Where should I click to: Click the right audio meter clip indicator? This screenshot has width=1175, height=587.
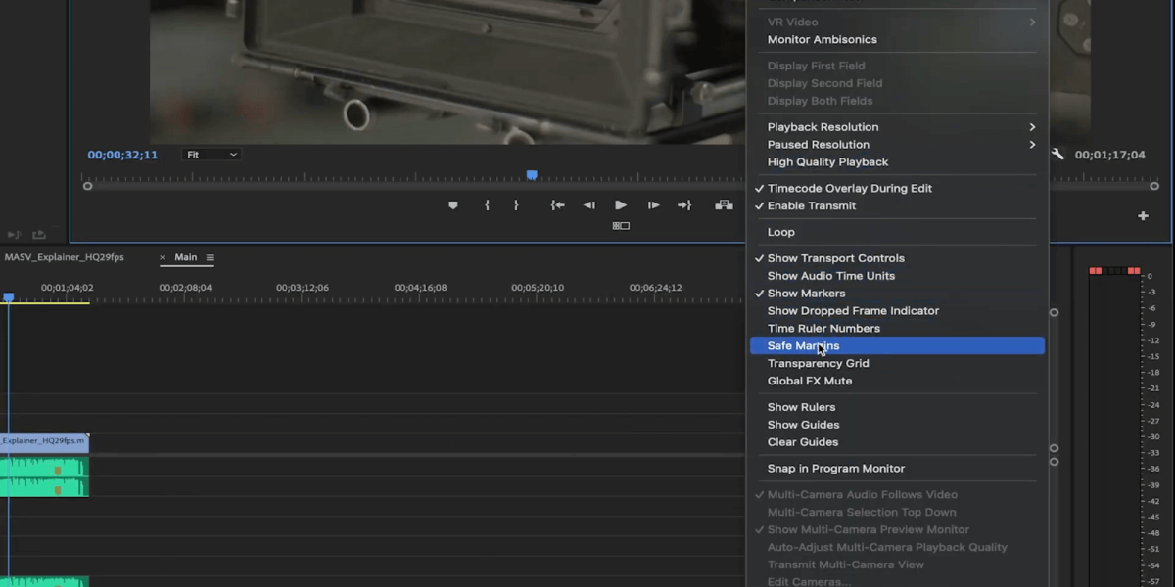(1134, 270)
